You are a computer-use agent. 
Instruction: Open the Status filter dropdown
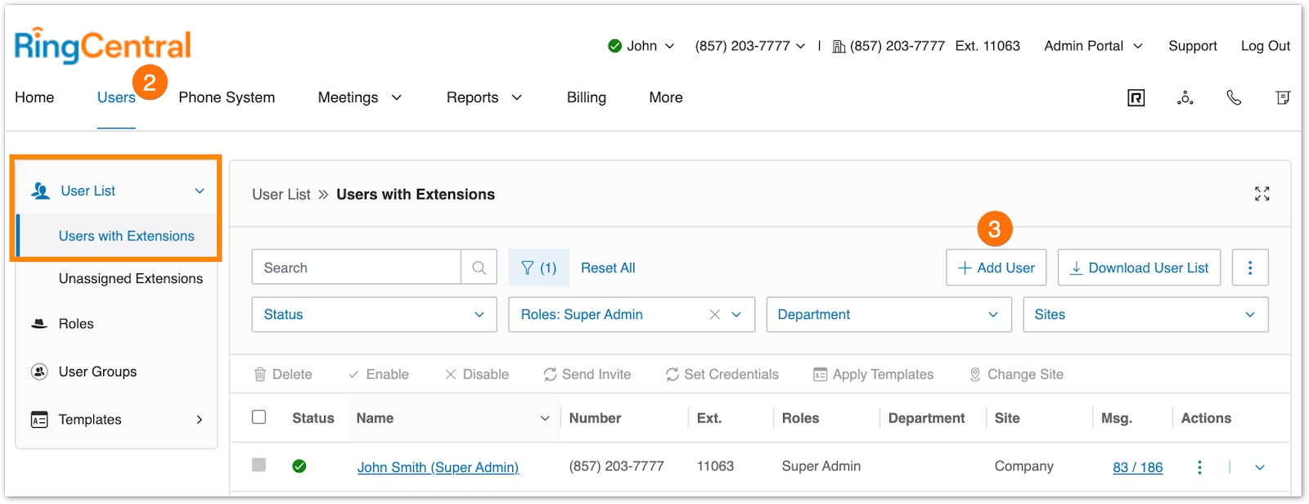pyautogui.click(x=374, y=315)
